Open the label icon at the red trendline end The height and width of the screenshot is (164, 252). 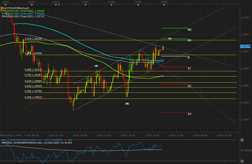[96, 66]
